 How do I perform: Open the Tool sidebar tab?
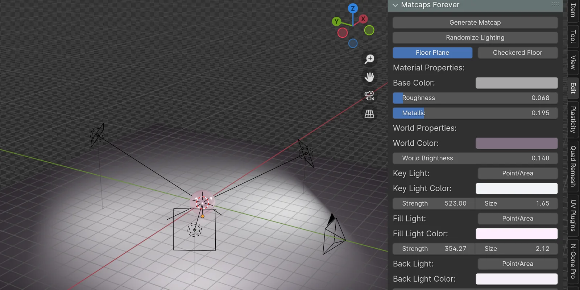click(x=573, y=36)
